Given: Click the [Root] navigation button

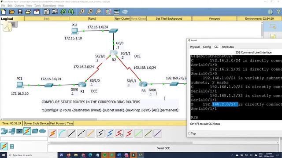Looking at the screenshot, I should [x=92, y=18].
